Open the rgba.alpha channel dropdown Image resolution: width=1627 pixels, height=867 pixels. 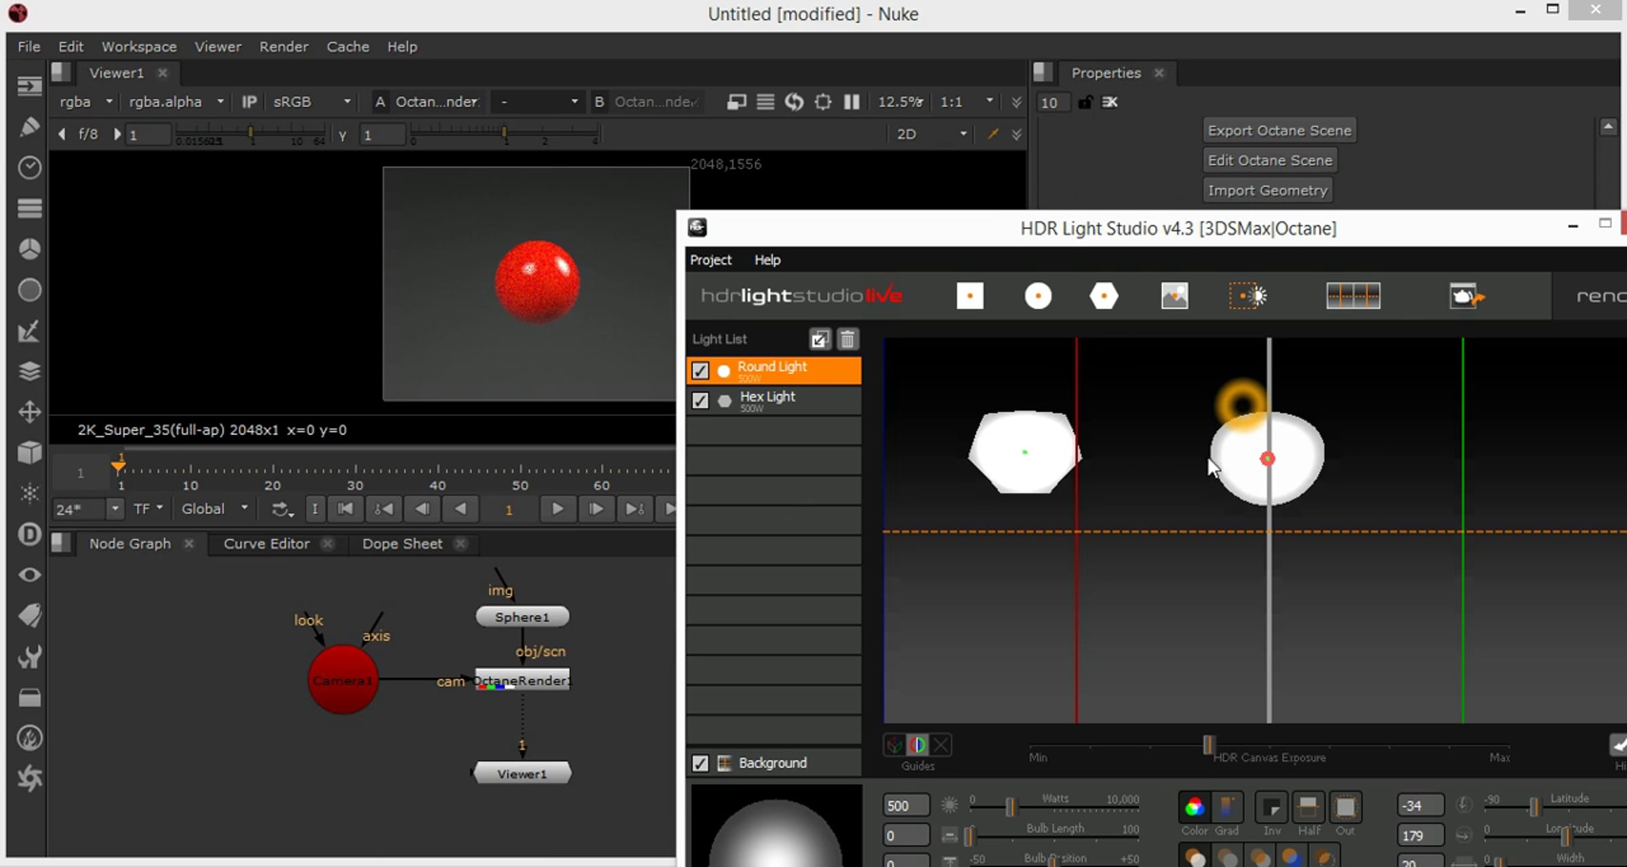pos(176,102)
